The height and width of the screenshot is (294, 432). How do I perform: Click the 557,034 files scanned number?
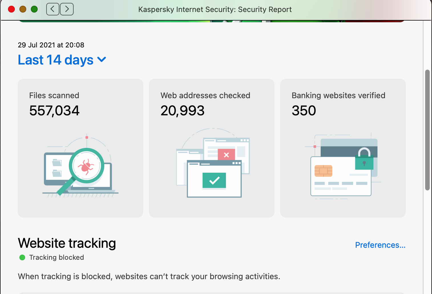pyautogui.click(x=54, y=110)
